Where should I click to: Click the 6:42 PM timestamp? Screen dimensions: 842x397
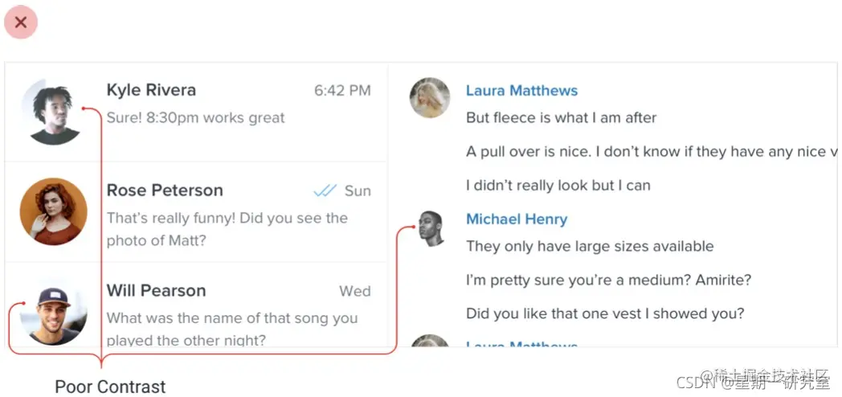tap(342, 91)
